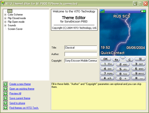Screen dimensions: 149x113
Task: Click the Theme Editor welcome heading
Action: pos(74,18)
